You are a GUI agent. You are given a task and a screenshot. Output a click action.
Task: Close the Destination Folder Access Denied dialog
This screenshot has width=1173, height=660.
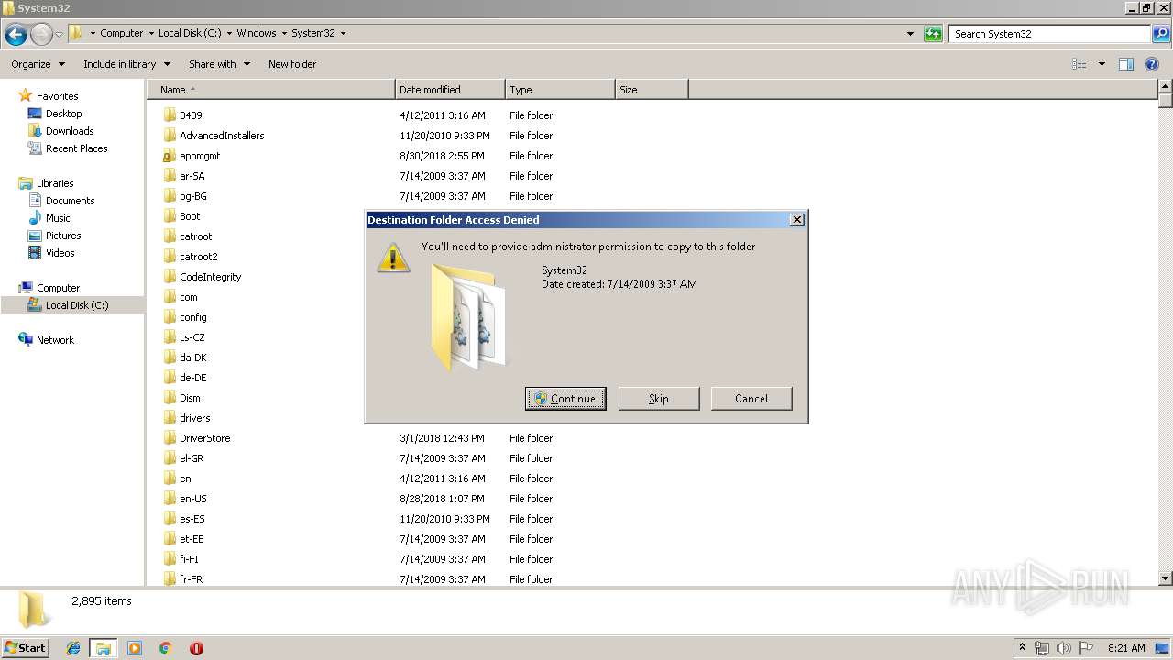[797, 220]
